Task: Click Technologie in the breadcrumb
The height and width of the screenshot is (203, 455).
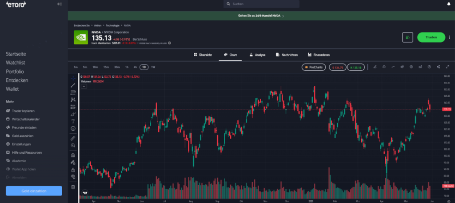Action: [112, 25]
